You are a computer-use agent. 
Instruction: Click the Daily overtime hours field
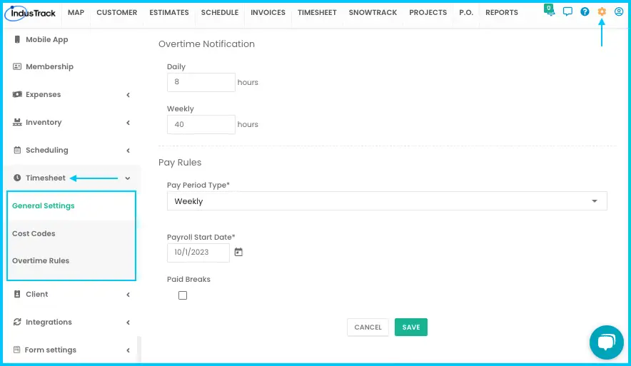(201, 82)
